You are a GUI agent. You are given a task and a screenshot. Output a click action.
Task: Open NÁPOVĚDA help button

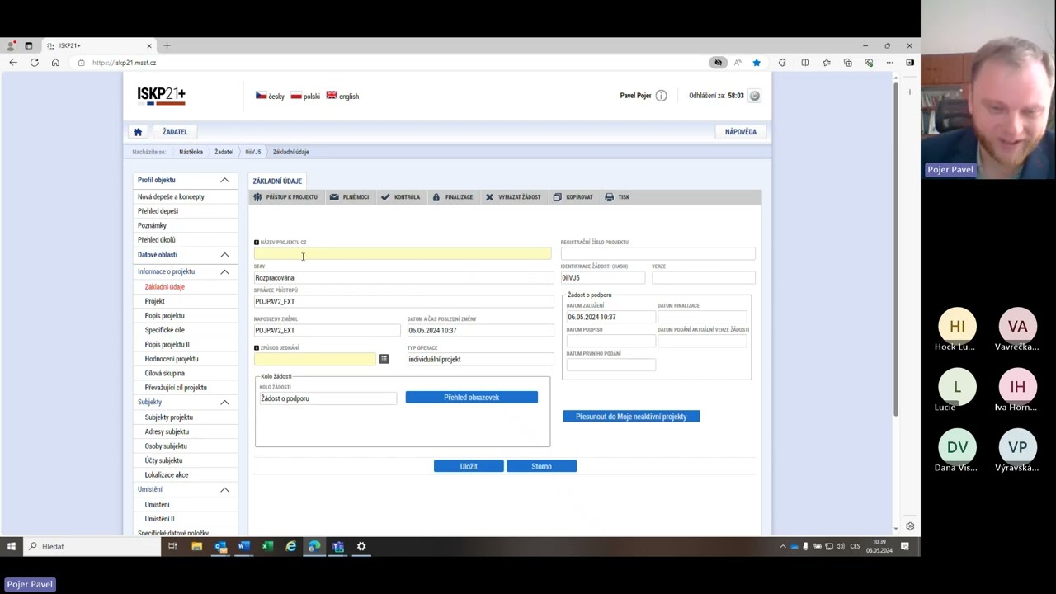pos(741,132)
